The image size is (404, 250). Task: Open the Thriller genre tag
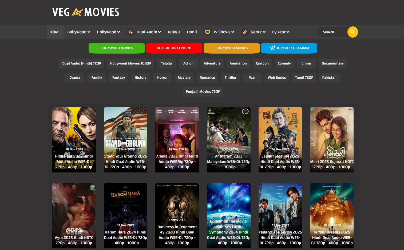coord(231,78)
